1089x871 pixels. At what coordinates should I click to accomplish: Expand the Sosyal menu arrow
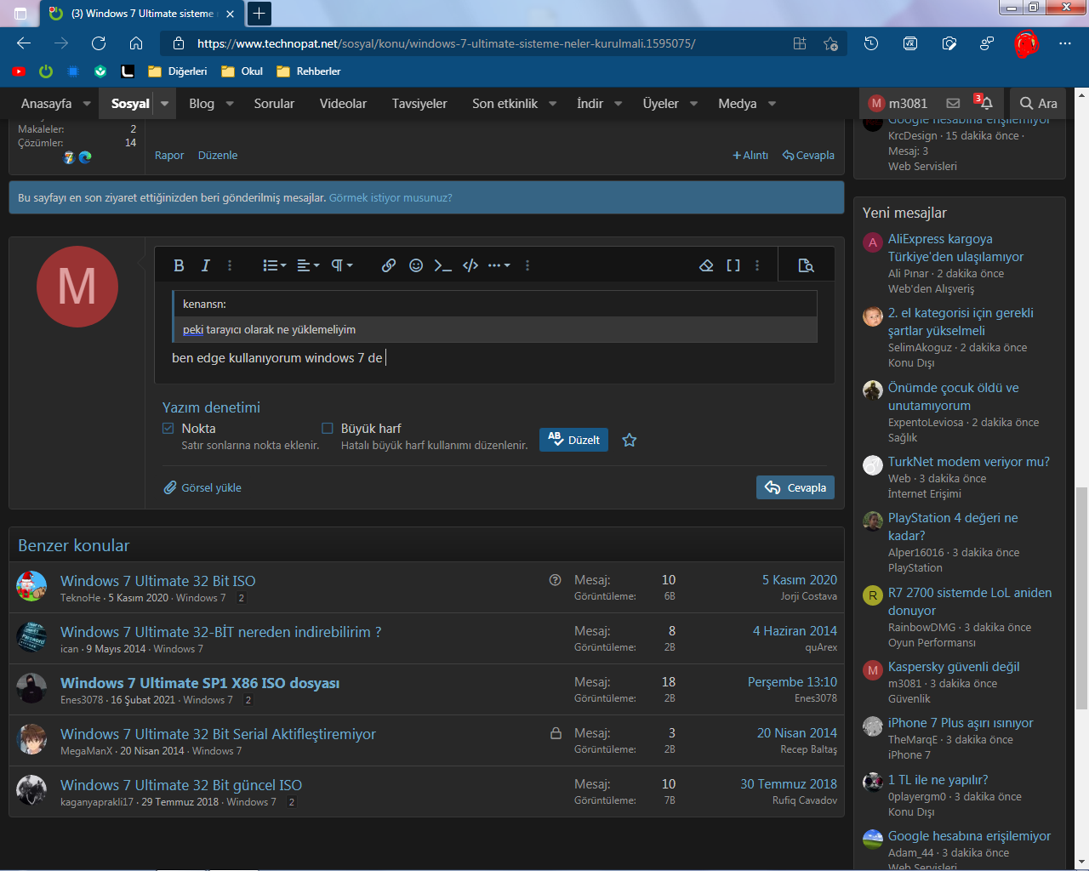[x=164, y=104]
